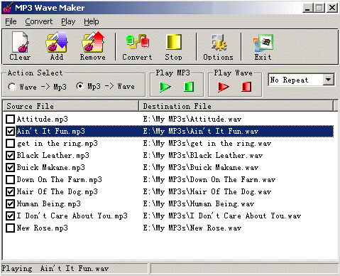Screen dimensions: 340x276
Task: Click destination E:\My MP3s\Human Being.wav
Action: pyautogui.click(x=199, y=203)
